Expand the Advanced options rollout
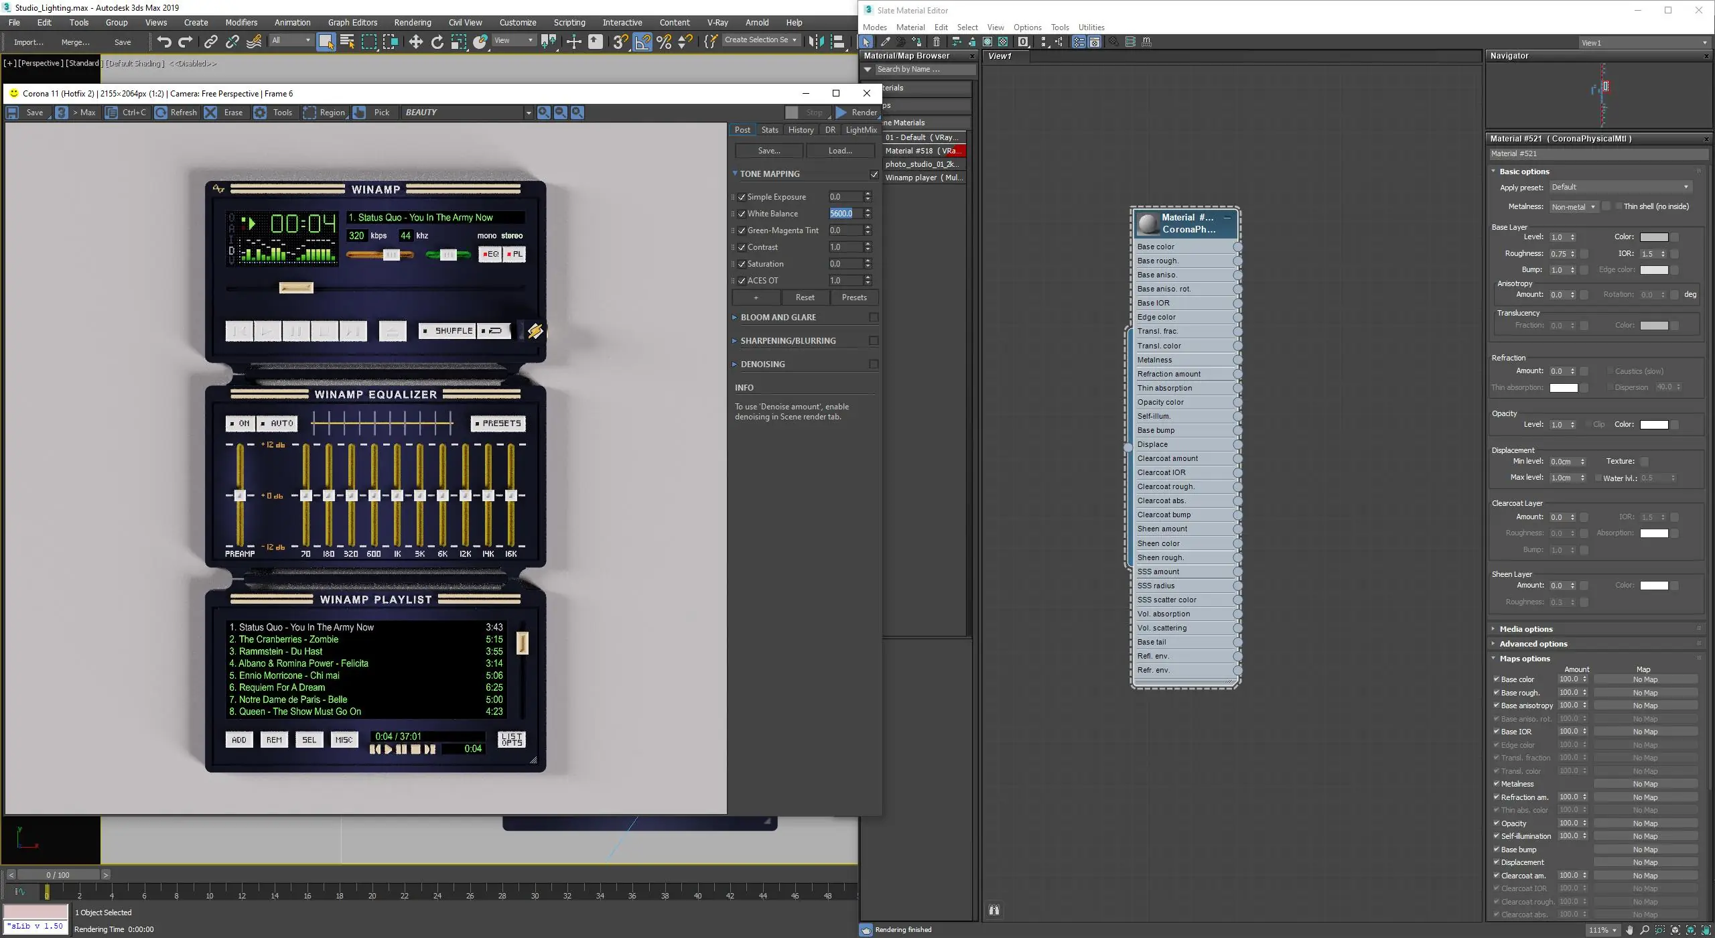The height and width of the screenshot is (938, 1715). (1534, 643)
